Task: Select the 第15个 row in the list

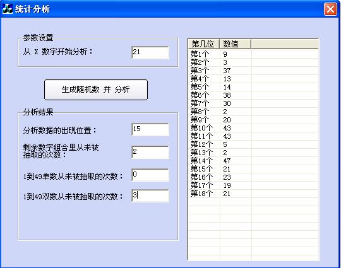Action: pyautogui.click(x=253, y=169)
